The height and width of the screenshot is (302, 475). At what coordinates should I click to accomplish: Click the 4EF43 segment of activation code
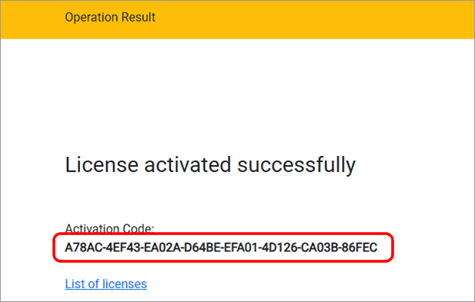[122, 247]
